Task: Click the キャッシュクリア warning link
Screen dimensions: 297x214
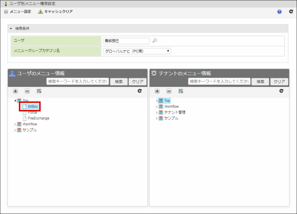Action: 55,12
